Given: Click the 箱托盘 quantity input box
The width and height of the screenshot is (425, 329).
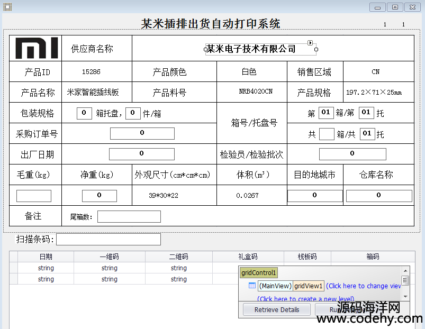Looking at the screenshot, I should coord(84,113).
